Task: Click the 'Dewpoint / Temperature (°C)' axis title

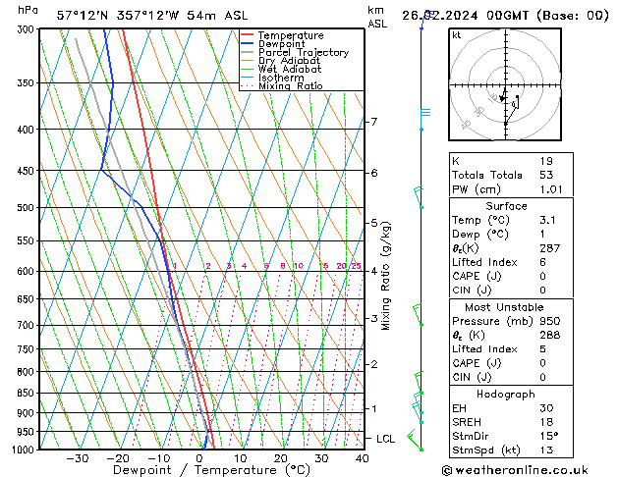Action: click(x=211, y=470)
